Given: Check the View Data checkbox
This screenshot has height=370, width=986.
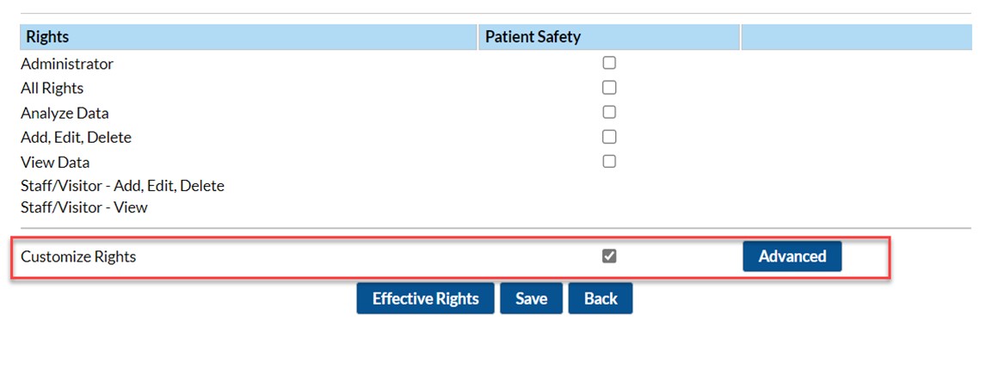Looking at the screenshot, I should (x=609, y=161).
